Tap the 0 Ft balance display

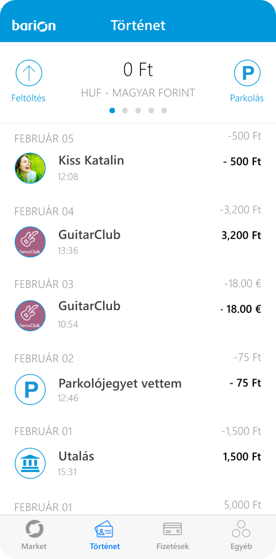[x=138, y=70]
